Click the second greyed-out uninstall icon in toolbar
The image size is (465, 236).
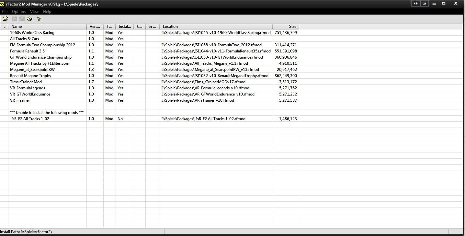pos(22,19)
